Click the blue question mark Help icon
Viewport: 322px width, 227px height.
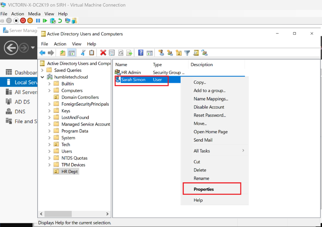[x=141, y=53]
